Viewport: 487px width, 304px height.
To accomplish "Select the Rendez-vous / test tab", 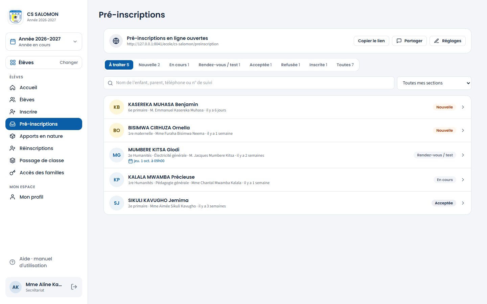I will 219,65.
